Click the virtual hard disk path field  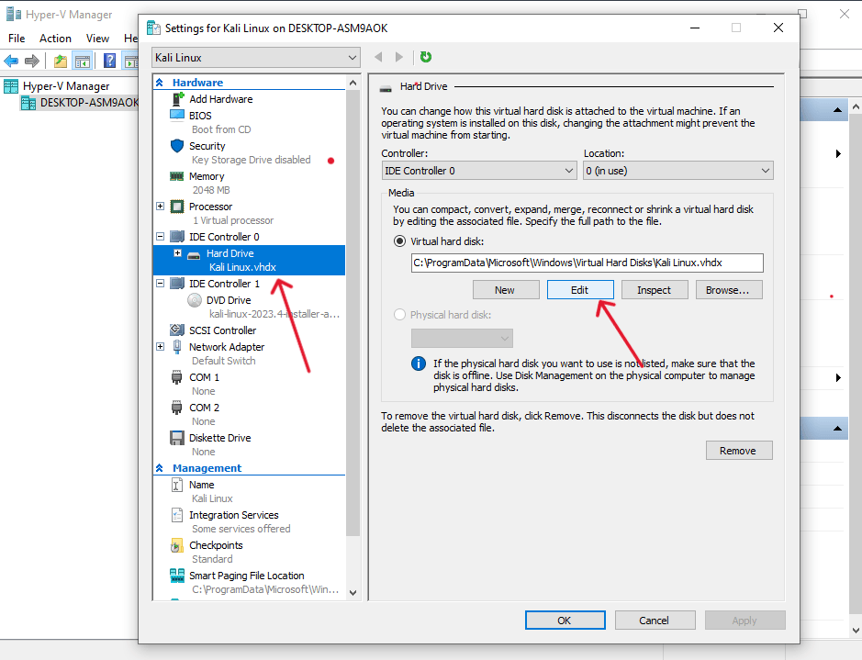click(x=587, y=263)
